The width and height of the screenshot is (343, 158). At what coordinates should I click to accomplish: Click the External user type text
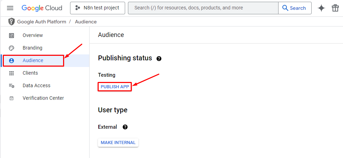point(107,127)
